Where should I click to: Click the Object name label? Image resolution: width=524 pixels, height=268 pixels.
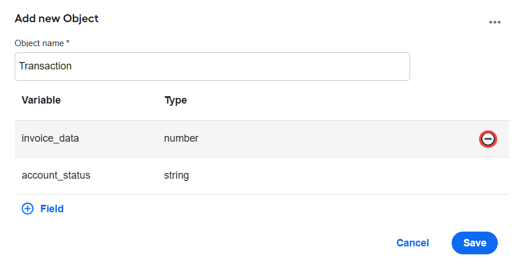point(39,43)
